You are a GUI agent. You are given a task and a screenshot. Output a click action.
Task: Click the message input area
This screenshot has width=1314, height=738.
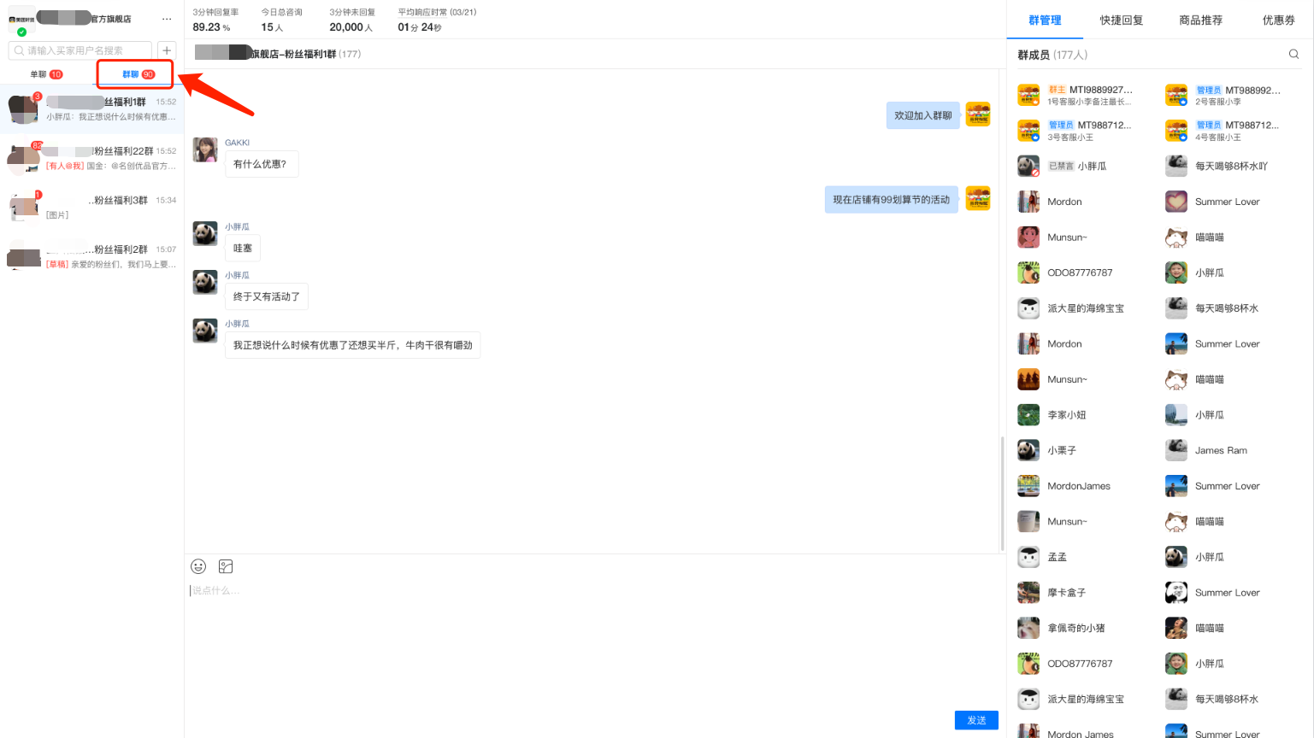(x=590, y=632)
